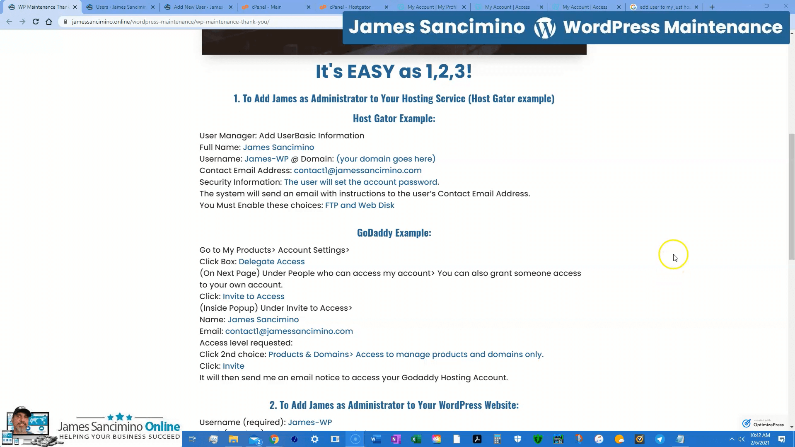Switch to Users ‹ James Sancimino tab

click(x=120, y=7)
